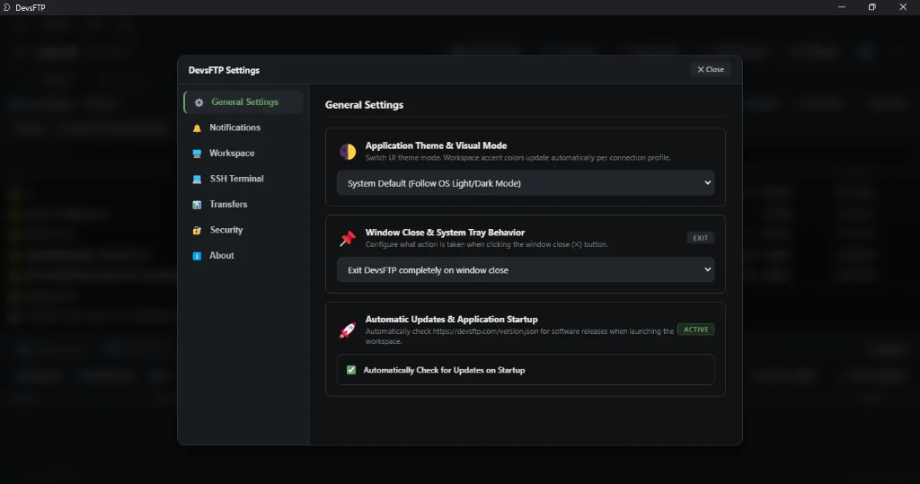Screen dimensions: 920x484
Task: Click the chart icon next to Transfers
Action: click(197, 205)
